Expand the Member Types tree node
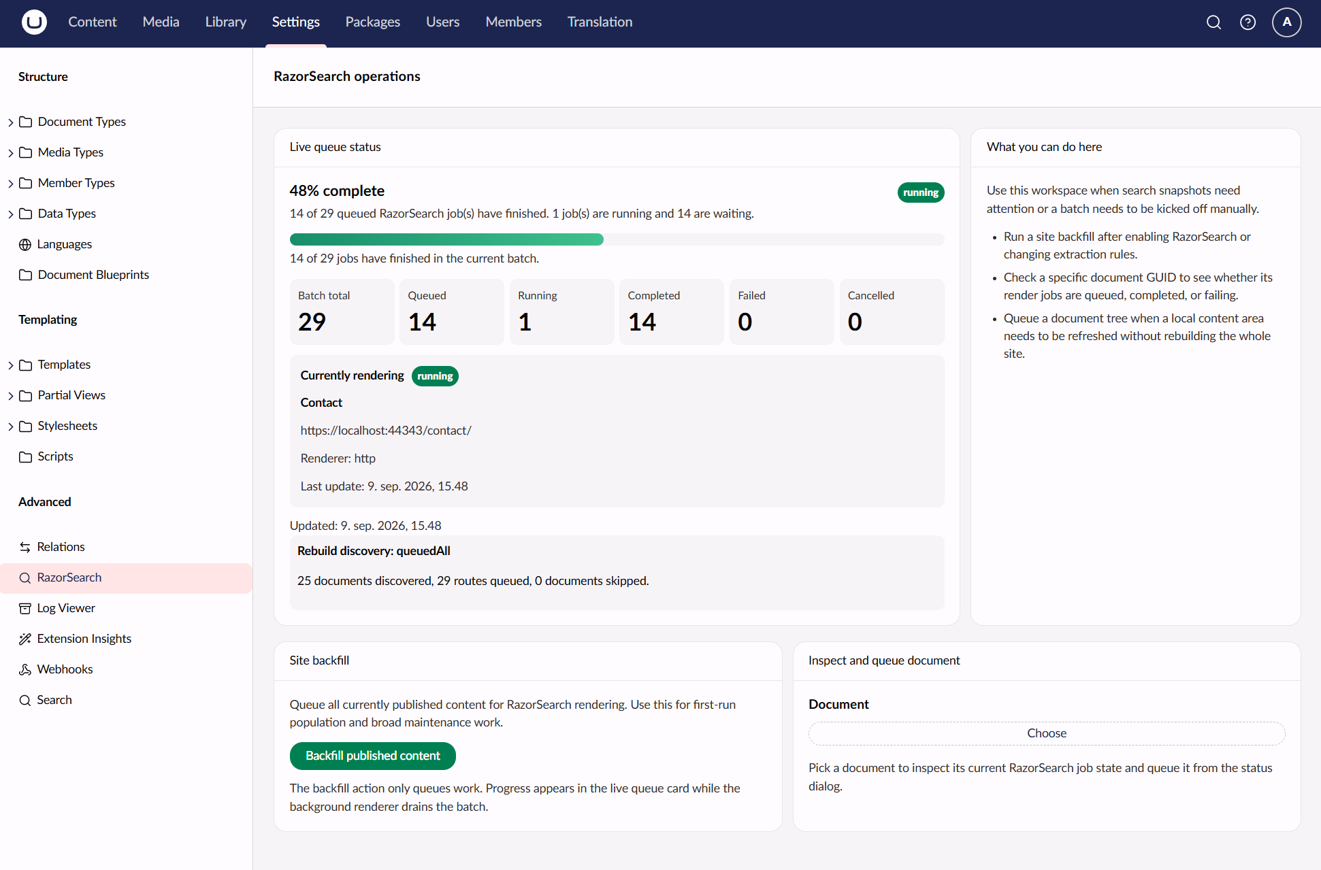Viewport: 1321px width, 870px height. (x=11, y=184)
